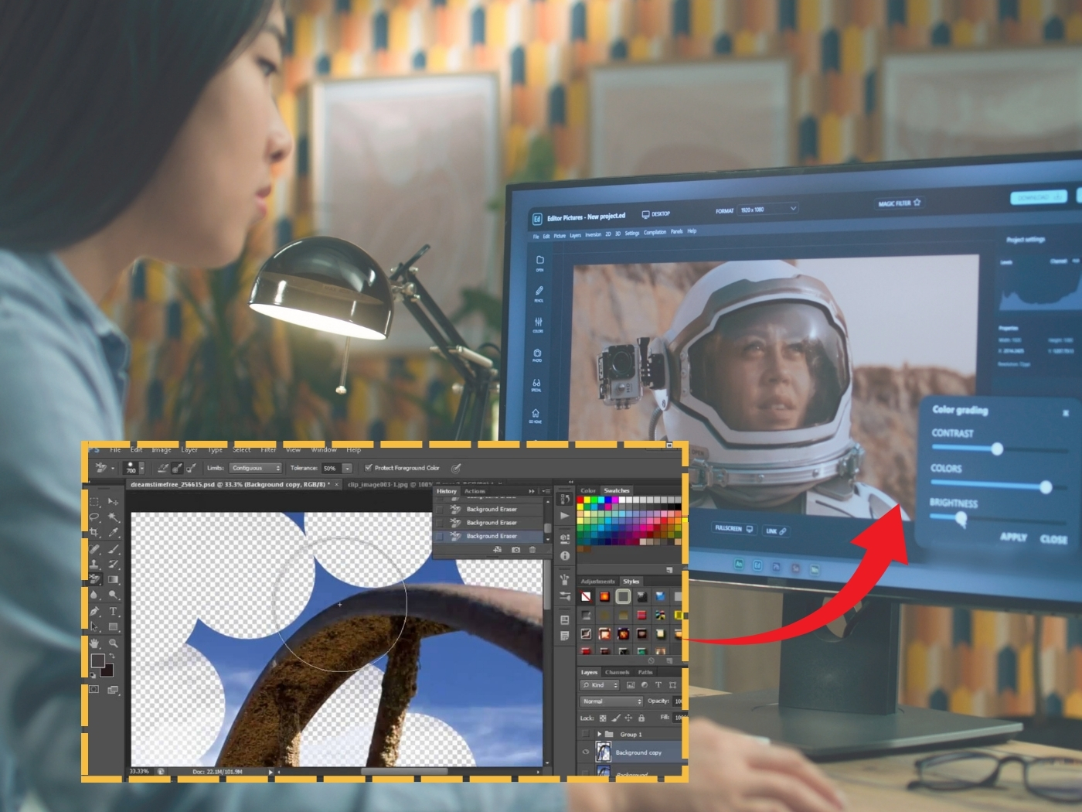Toggle visibility of Background copy layer

pyautogui.click(x=585, y=752)
